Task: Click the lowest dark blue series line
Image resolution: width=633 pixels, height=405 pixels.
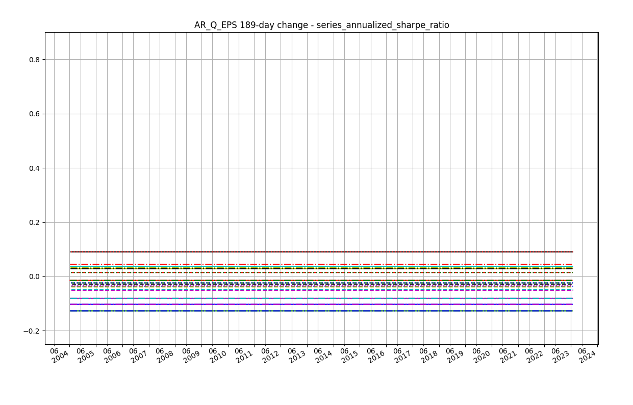Action: pyautogui.click(x=321, y=311)
